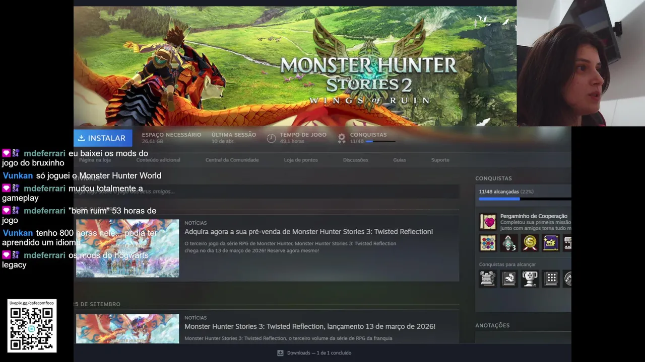Click the purple monster book achievement

[551, 243]
